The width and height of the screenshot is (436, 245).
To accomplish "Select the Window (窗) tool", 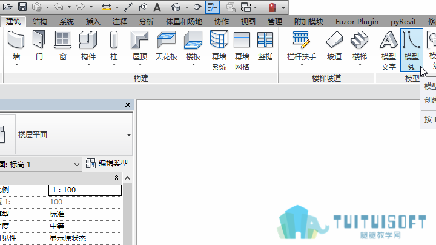I will point(63,46).
